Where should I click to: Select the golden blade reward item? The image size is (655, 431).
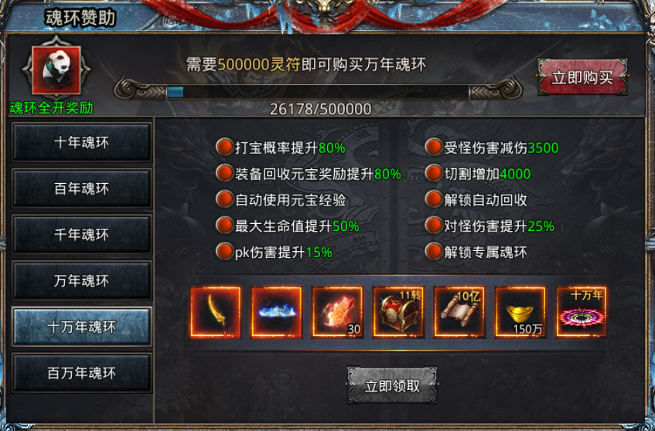[x=216, y=312]
